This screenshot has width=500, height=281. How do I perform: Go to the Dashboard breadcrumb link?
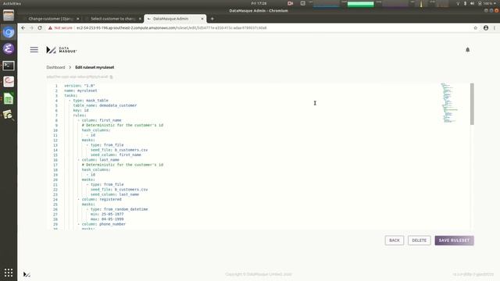55,67
